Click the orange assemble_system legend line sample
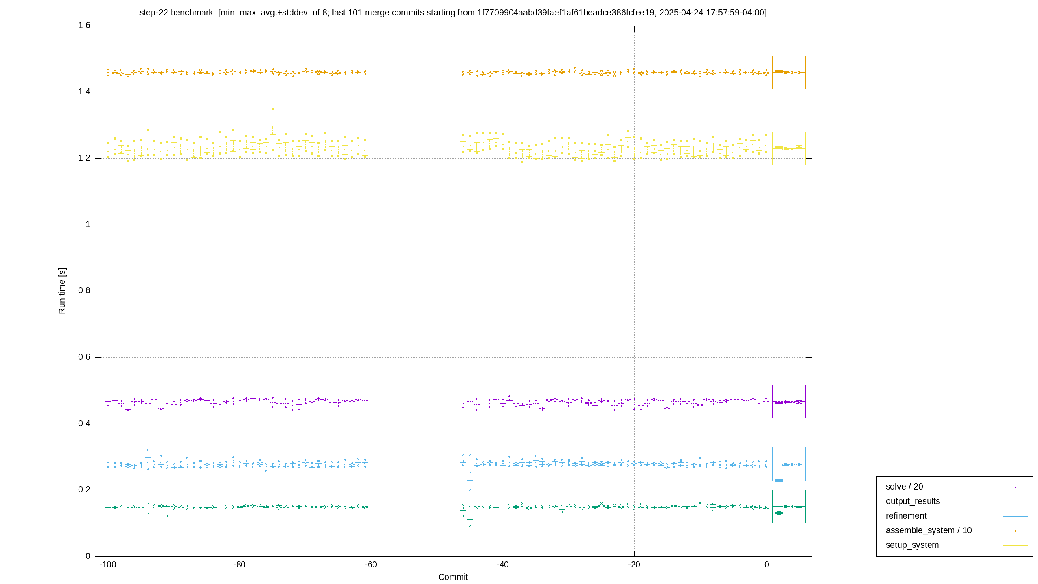Image resolution: width=1038 pixels, height=584 pixels. [1015, 531]
